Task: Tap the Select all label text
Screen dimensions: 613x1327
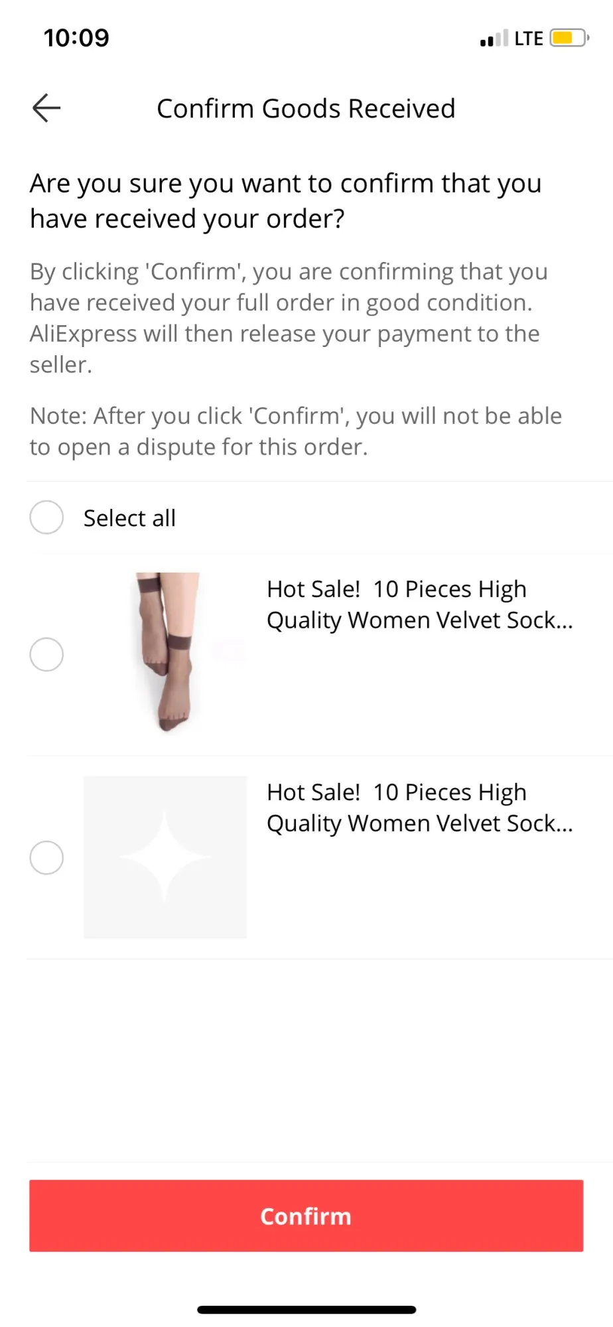Action: coord(129,518)
